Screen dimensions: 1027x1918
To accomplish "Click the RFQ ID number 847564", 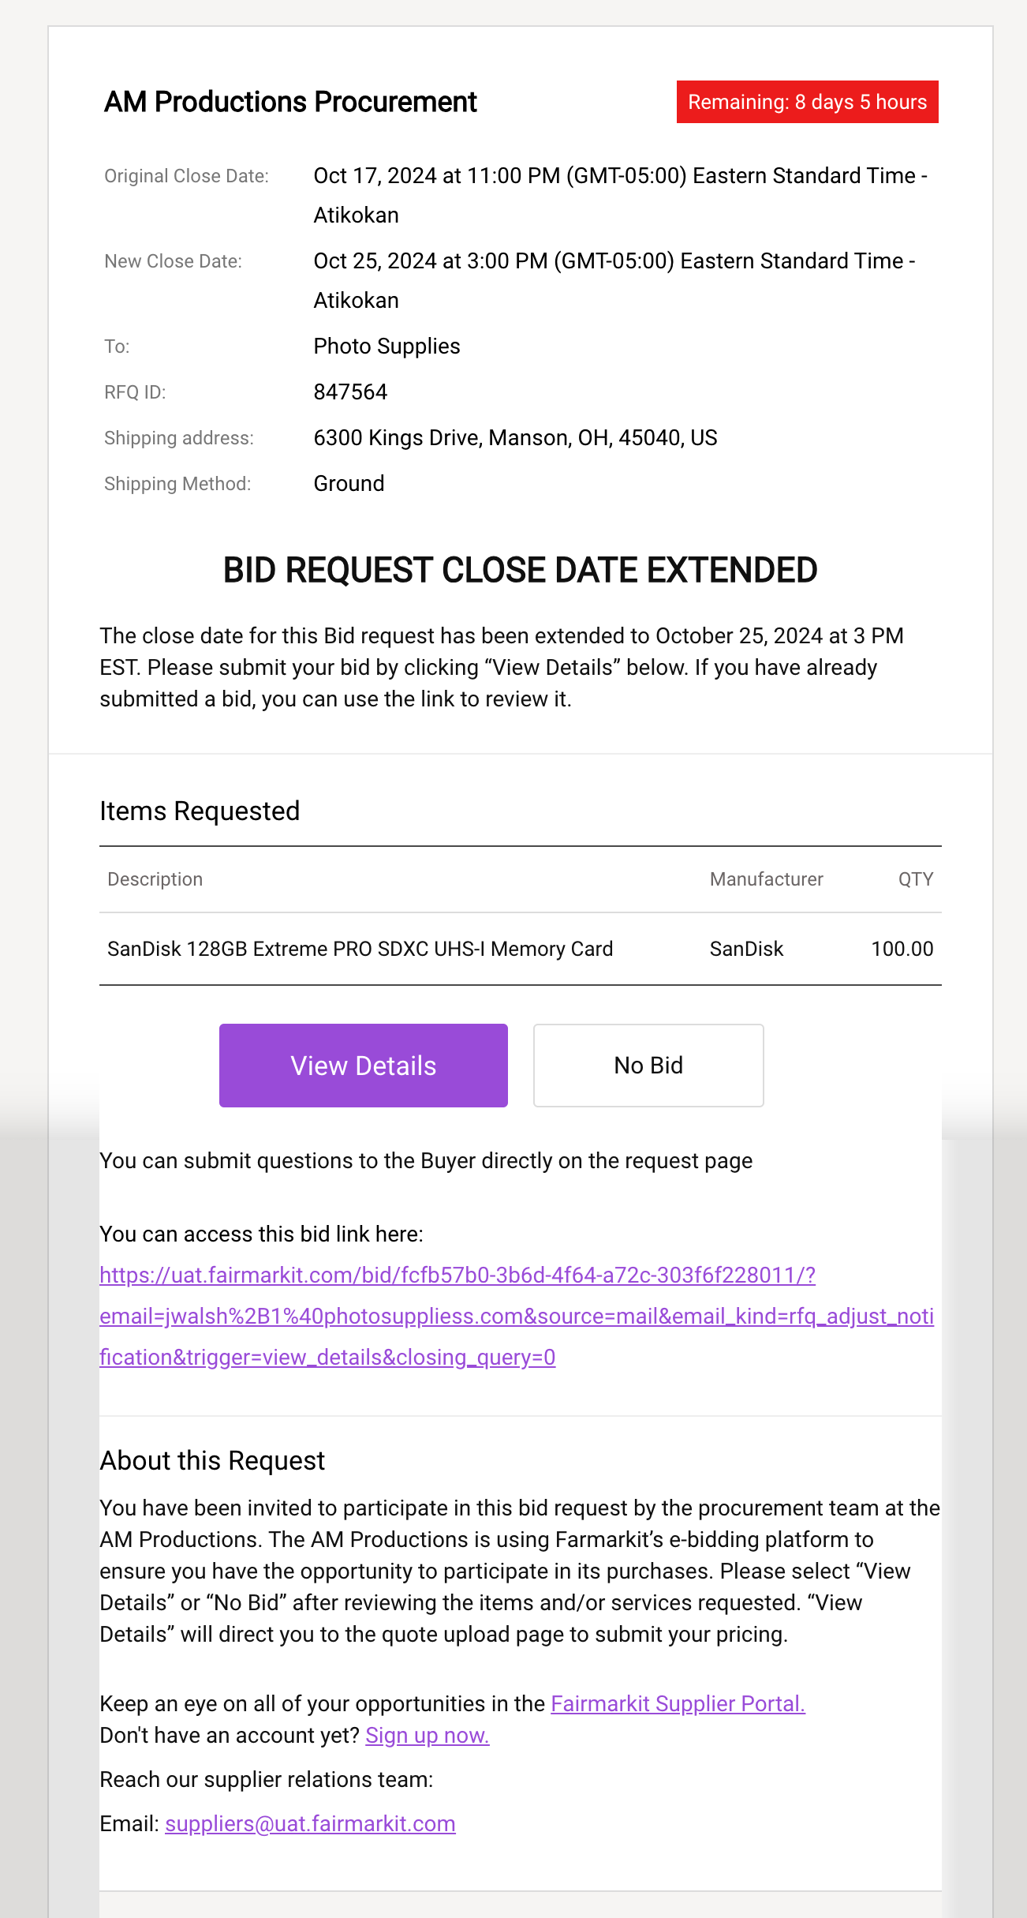I will click(x=350, y=392).
